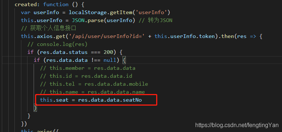Screen dimensions: 282x132
Task: Click the comment '// console.log(res)'
Action: click(57, 44)
